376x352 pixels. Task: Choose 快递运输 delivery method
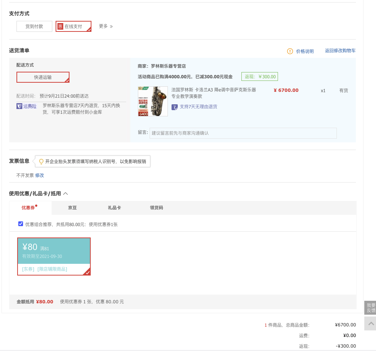pyautogui.click(x=43, y=77)
